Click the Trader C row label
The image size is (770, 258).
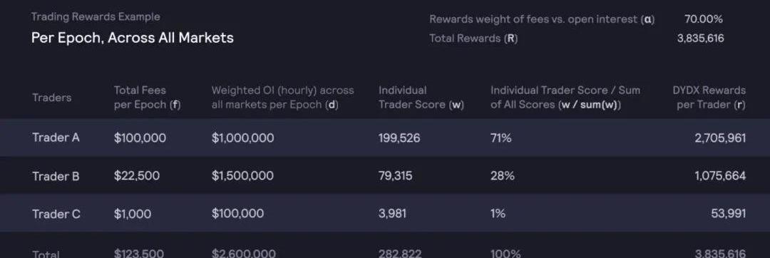click(56, 215)
